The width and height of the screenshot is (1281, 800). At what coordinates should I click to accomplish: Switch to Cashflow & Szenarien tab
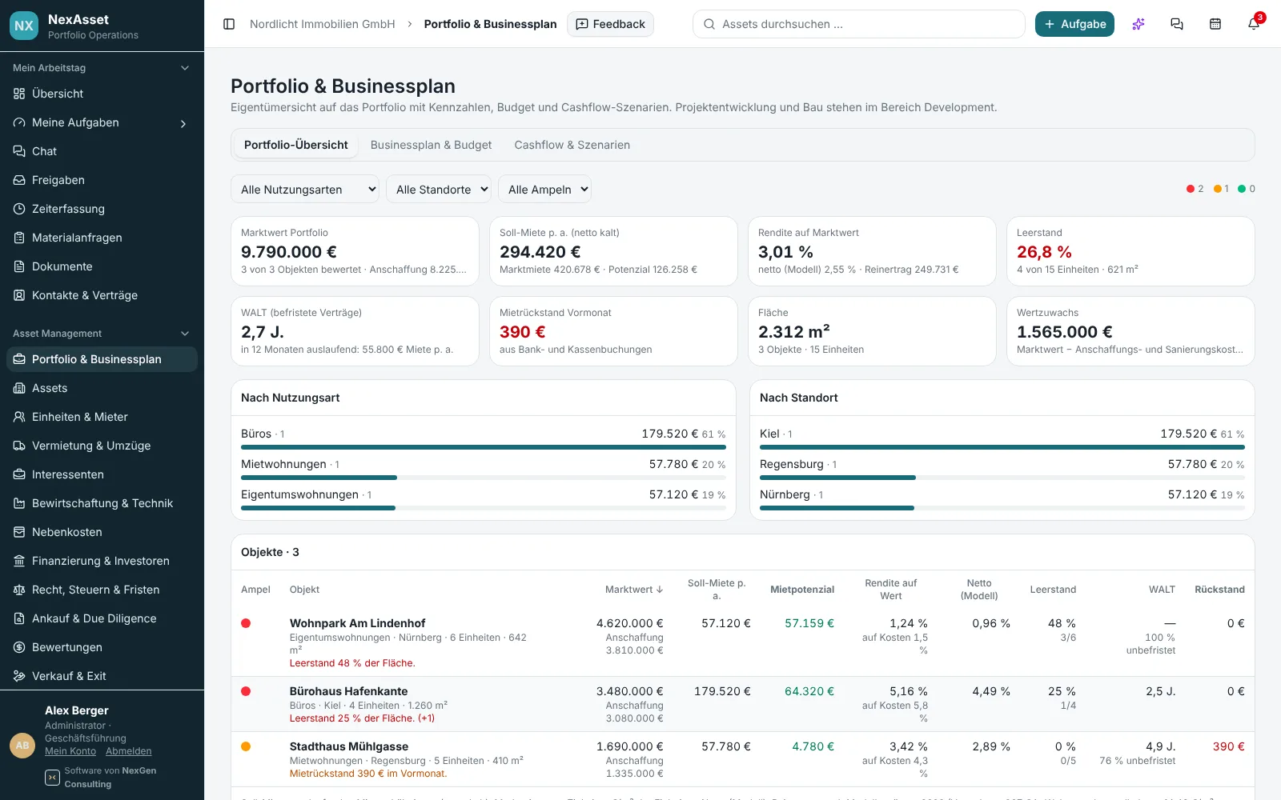572,145
